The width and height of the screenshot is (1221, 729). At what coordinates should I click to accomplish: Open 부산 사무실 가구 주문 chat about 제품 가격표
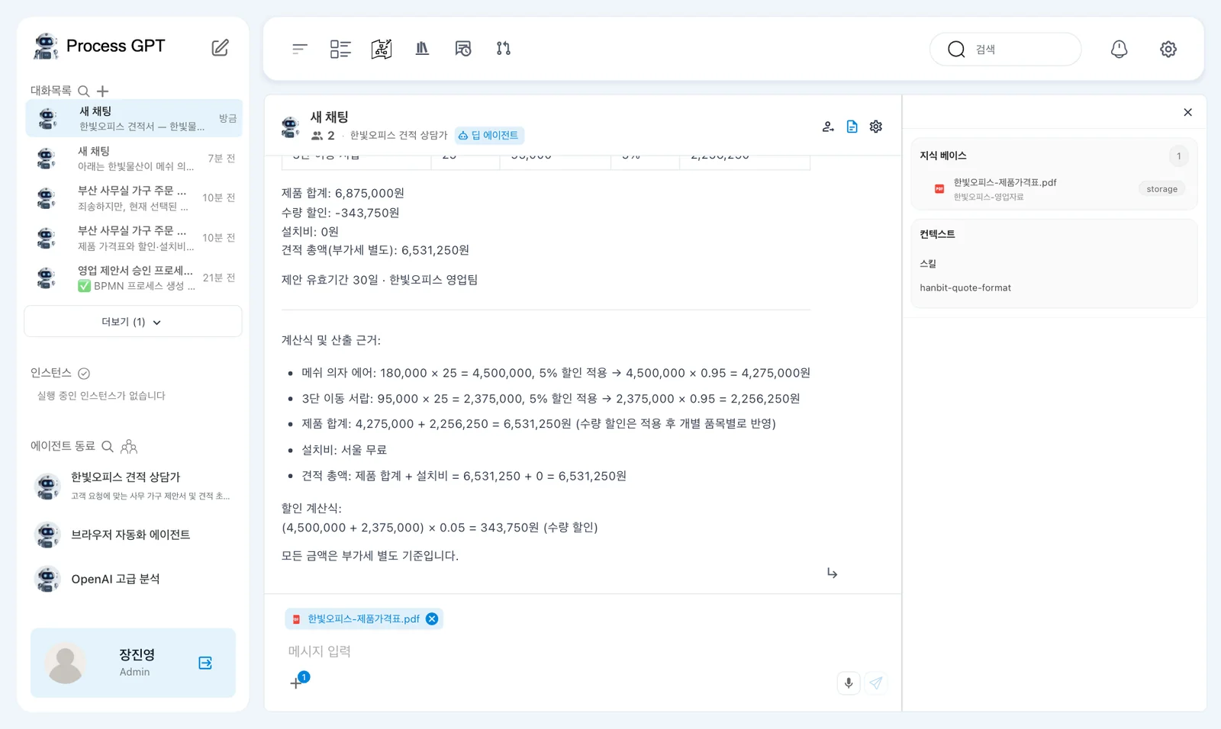[134, 238]
